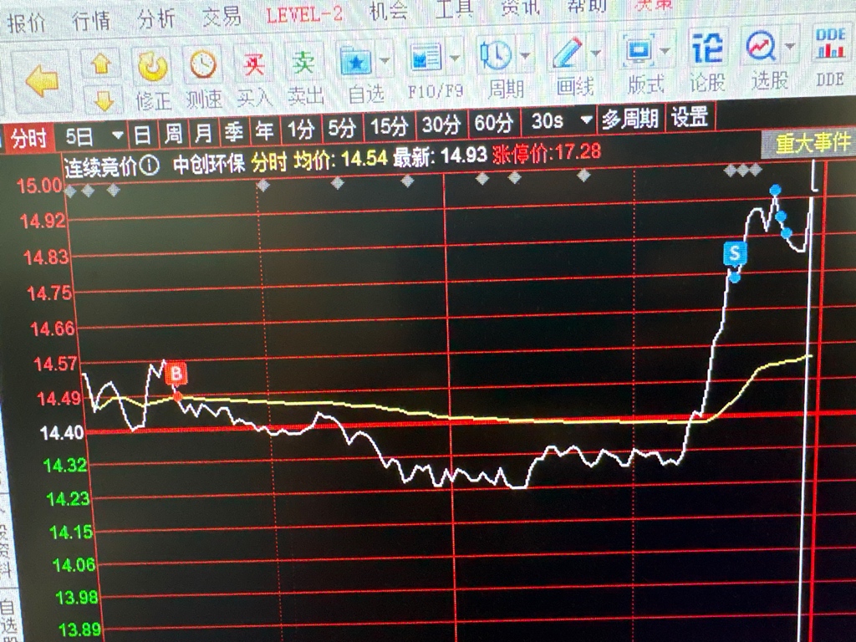Open the 机会 menu
Image resolution: width=856 pixels, height=642 pixels.
pos(389,11)
